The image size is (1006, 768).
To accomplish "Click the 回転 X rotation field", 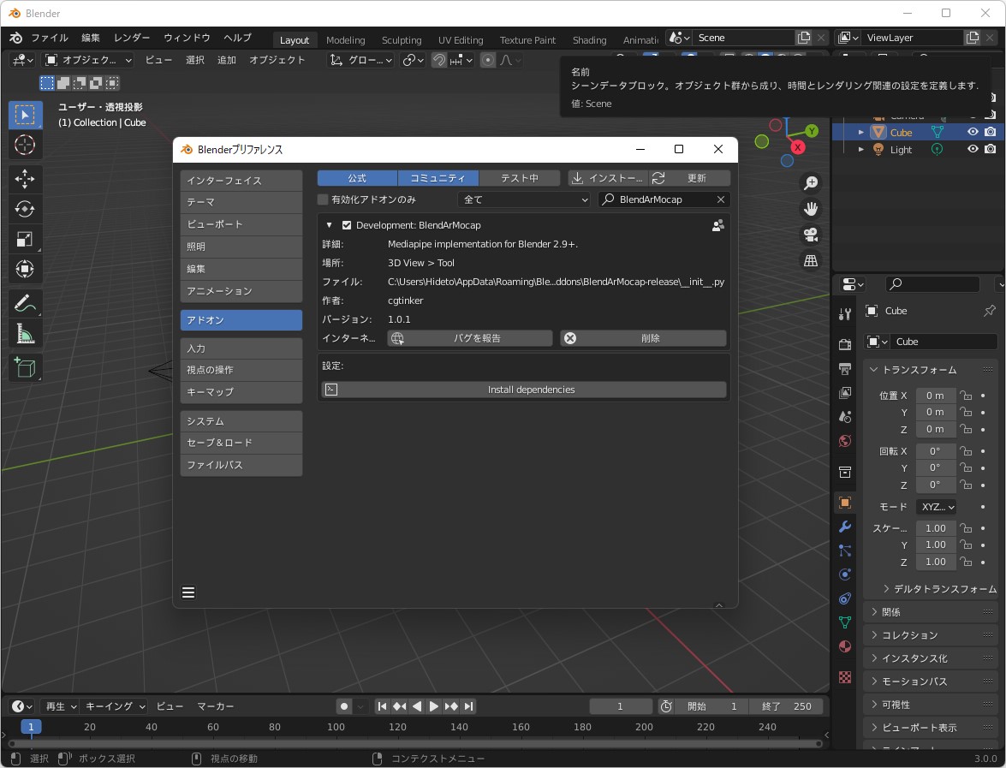I will click(x=936, y=450).
